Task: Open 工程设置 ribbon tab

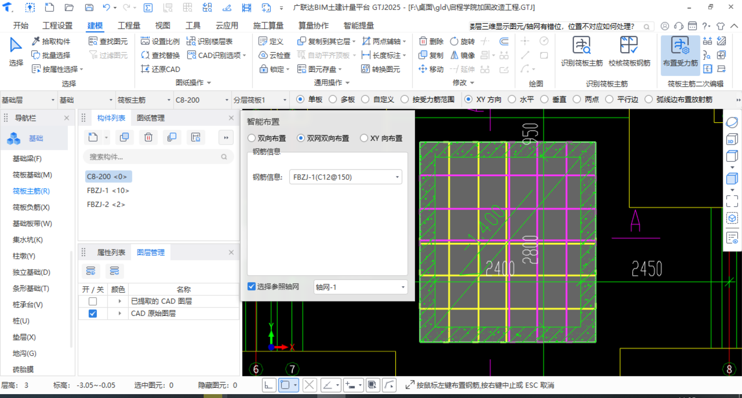Action: [57, 26]
